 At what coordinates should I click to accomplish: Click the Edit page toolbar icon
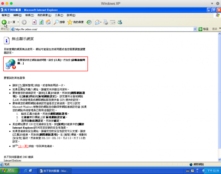point(112,22)
